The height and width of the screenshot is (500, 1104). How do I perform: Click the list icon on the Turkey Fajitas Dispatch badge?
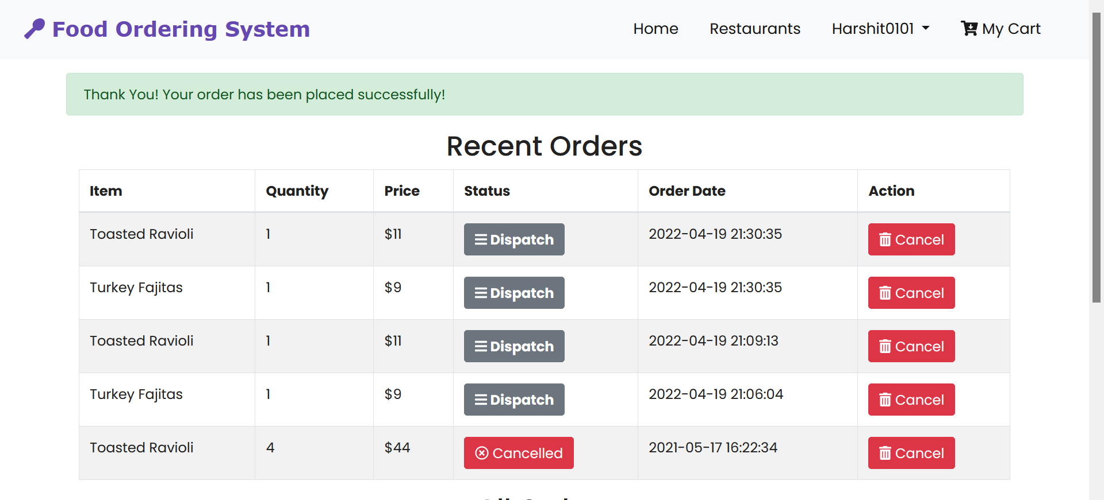pos(482,293)
